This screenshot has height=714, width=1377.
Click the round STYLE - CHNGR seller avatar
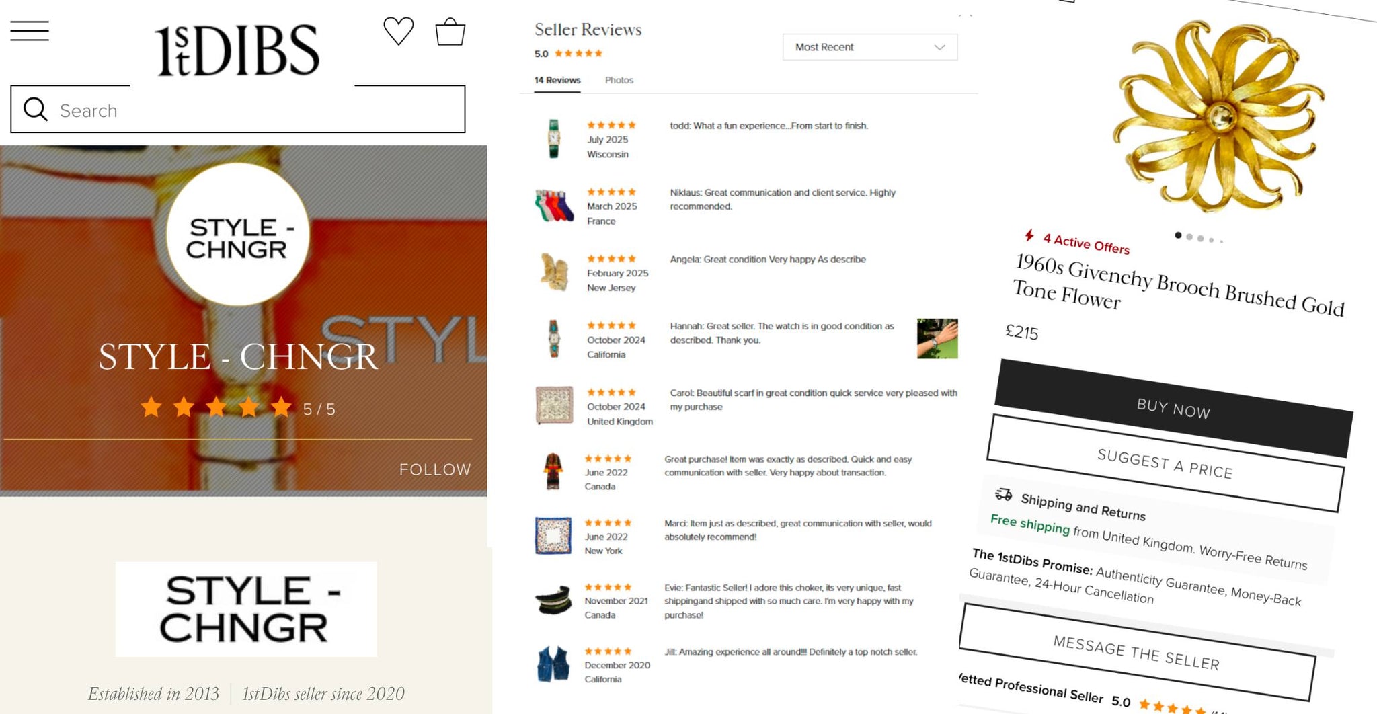tap(237, 233)
